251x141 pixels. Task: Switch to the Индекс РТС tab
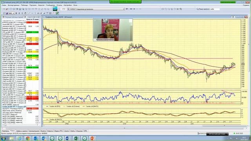click(58, 131)
